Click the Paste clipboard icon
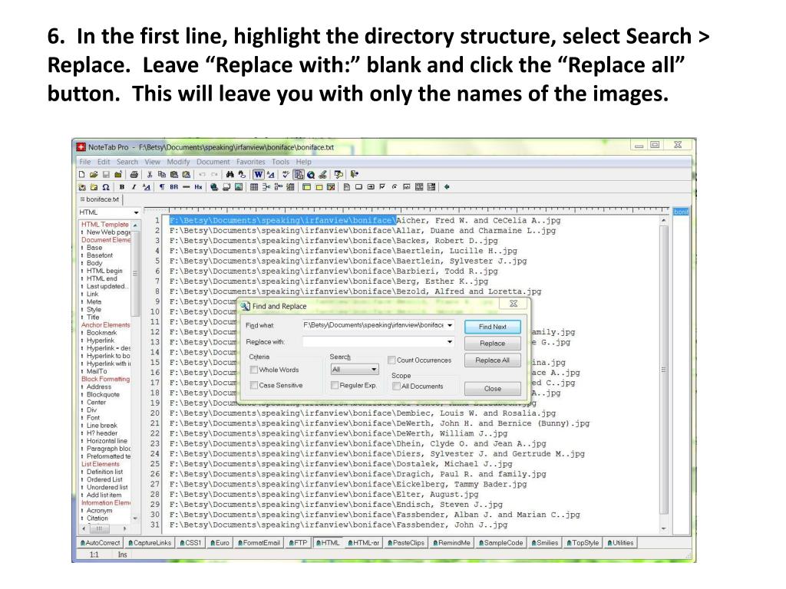 [x=174, y=174]
